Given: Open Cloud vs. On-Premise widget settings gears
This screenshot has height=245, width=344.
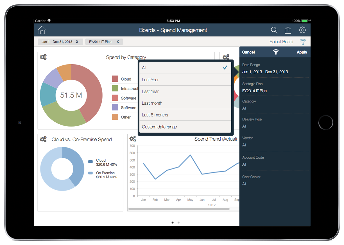Looking at the screenshot, I should [43, 139].
